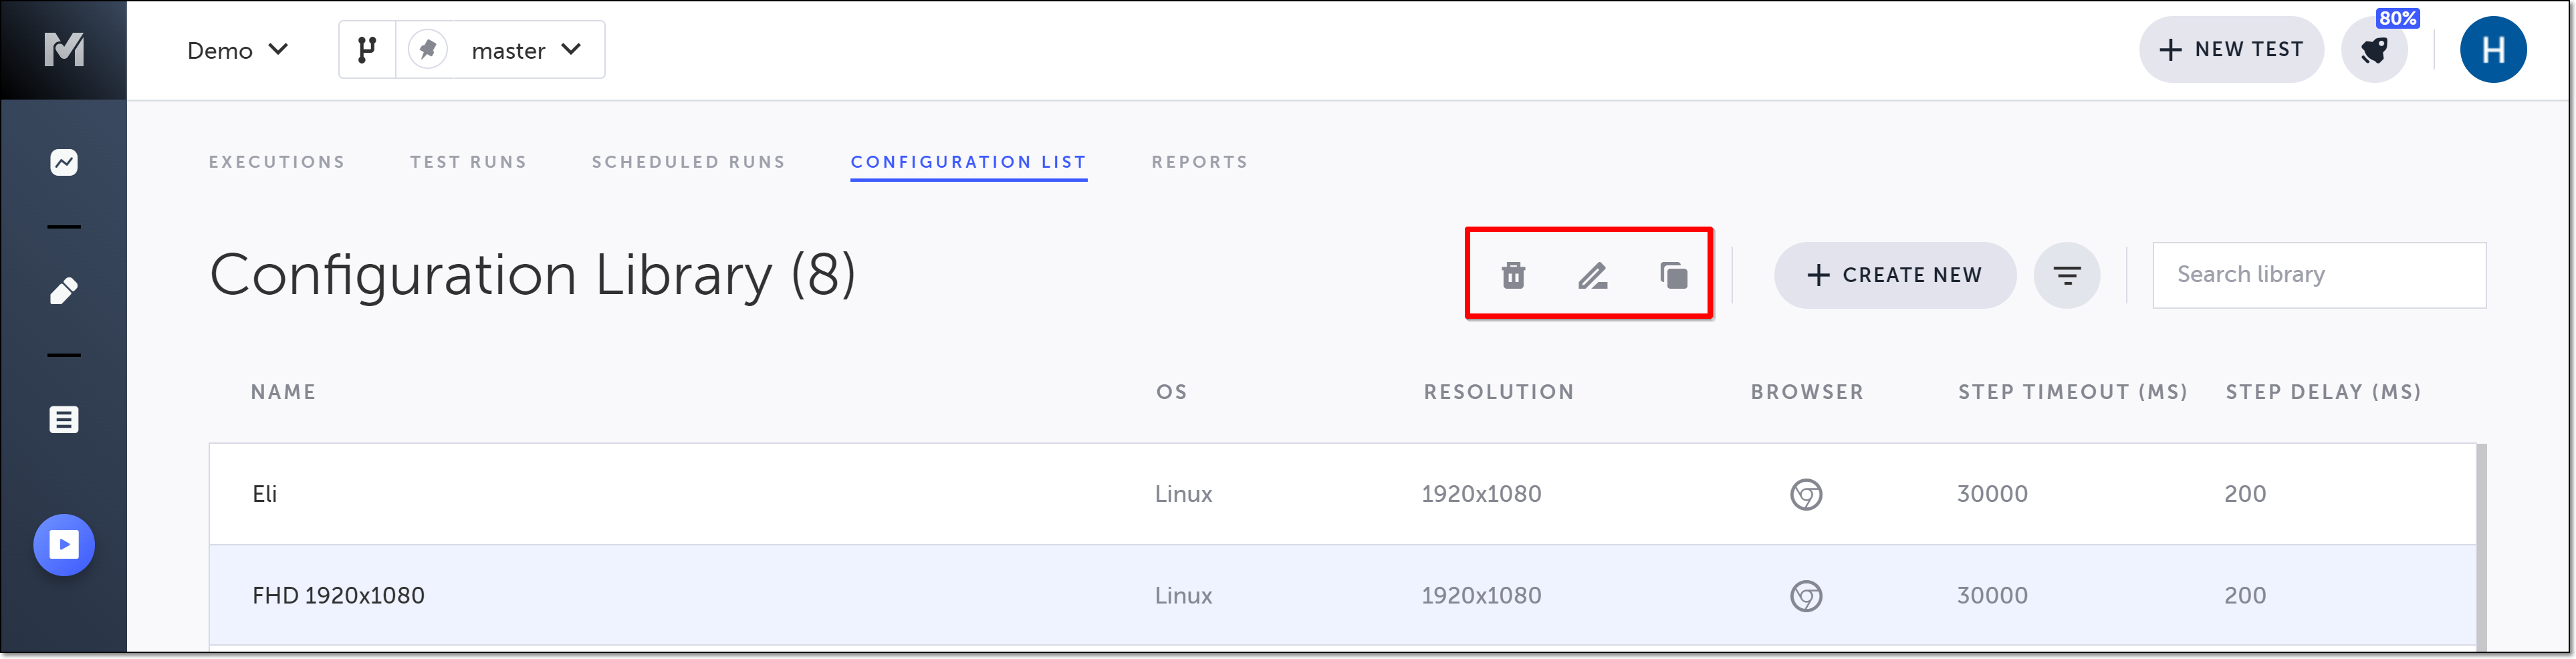
Task: Select the pencil editor icon in sidebar
Action: coord(64,291)
